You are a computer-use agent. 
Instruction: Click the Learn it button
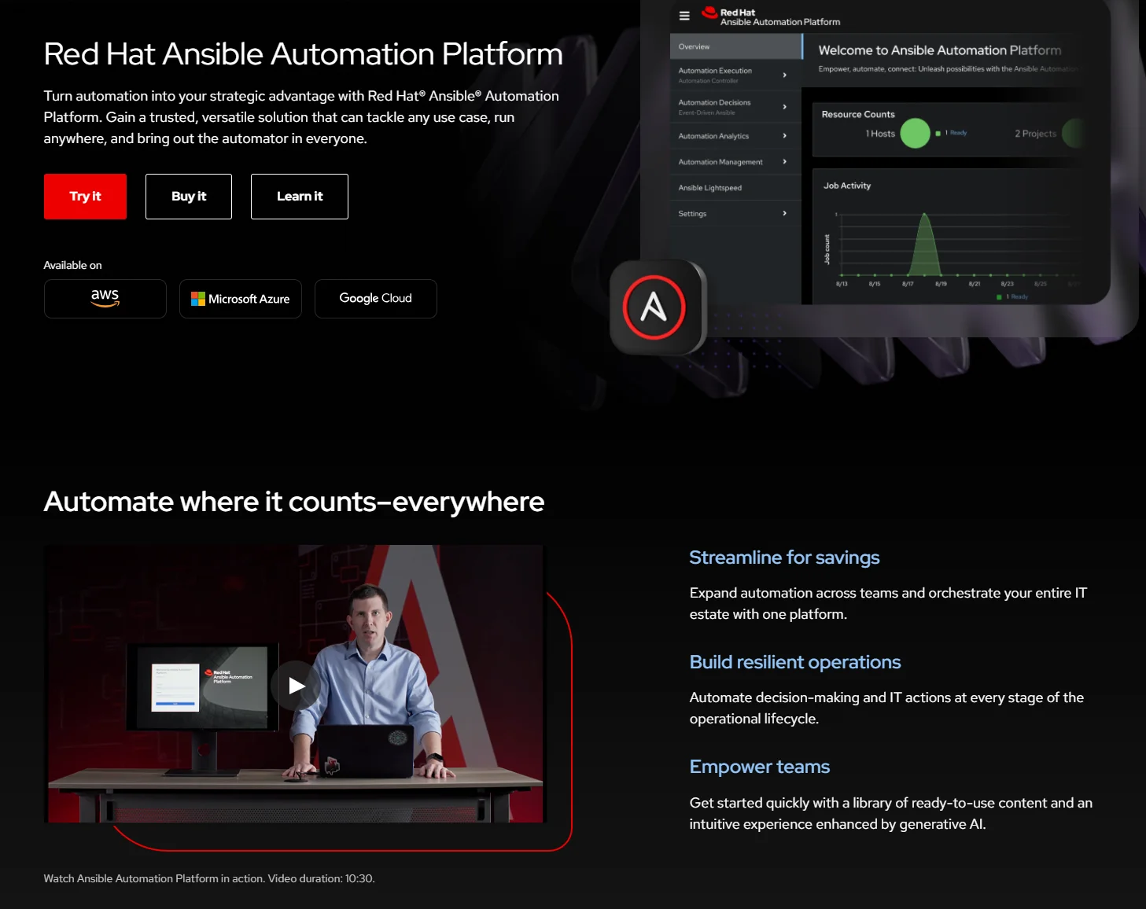point(300,197)
